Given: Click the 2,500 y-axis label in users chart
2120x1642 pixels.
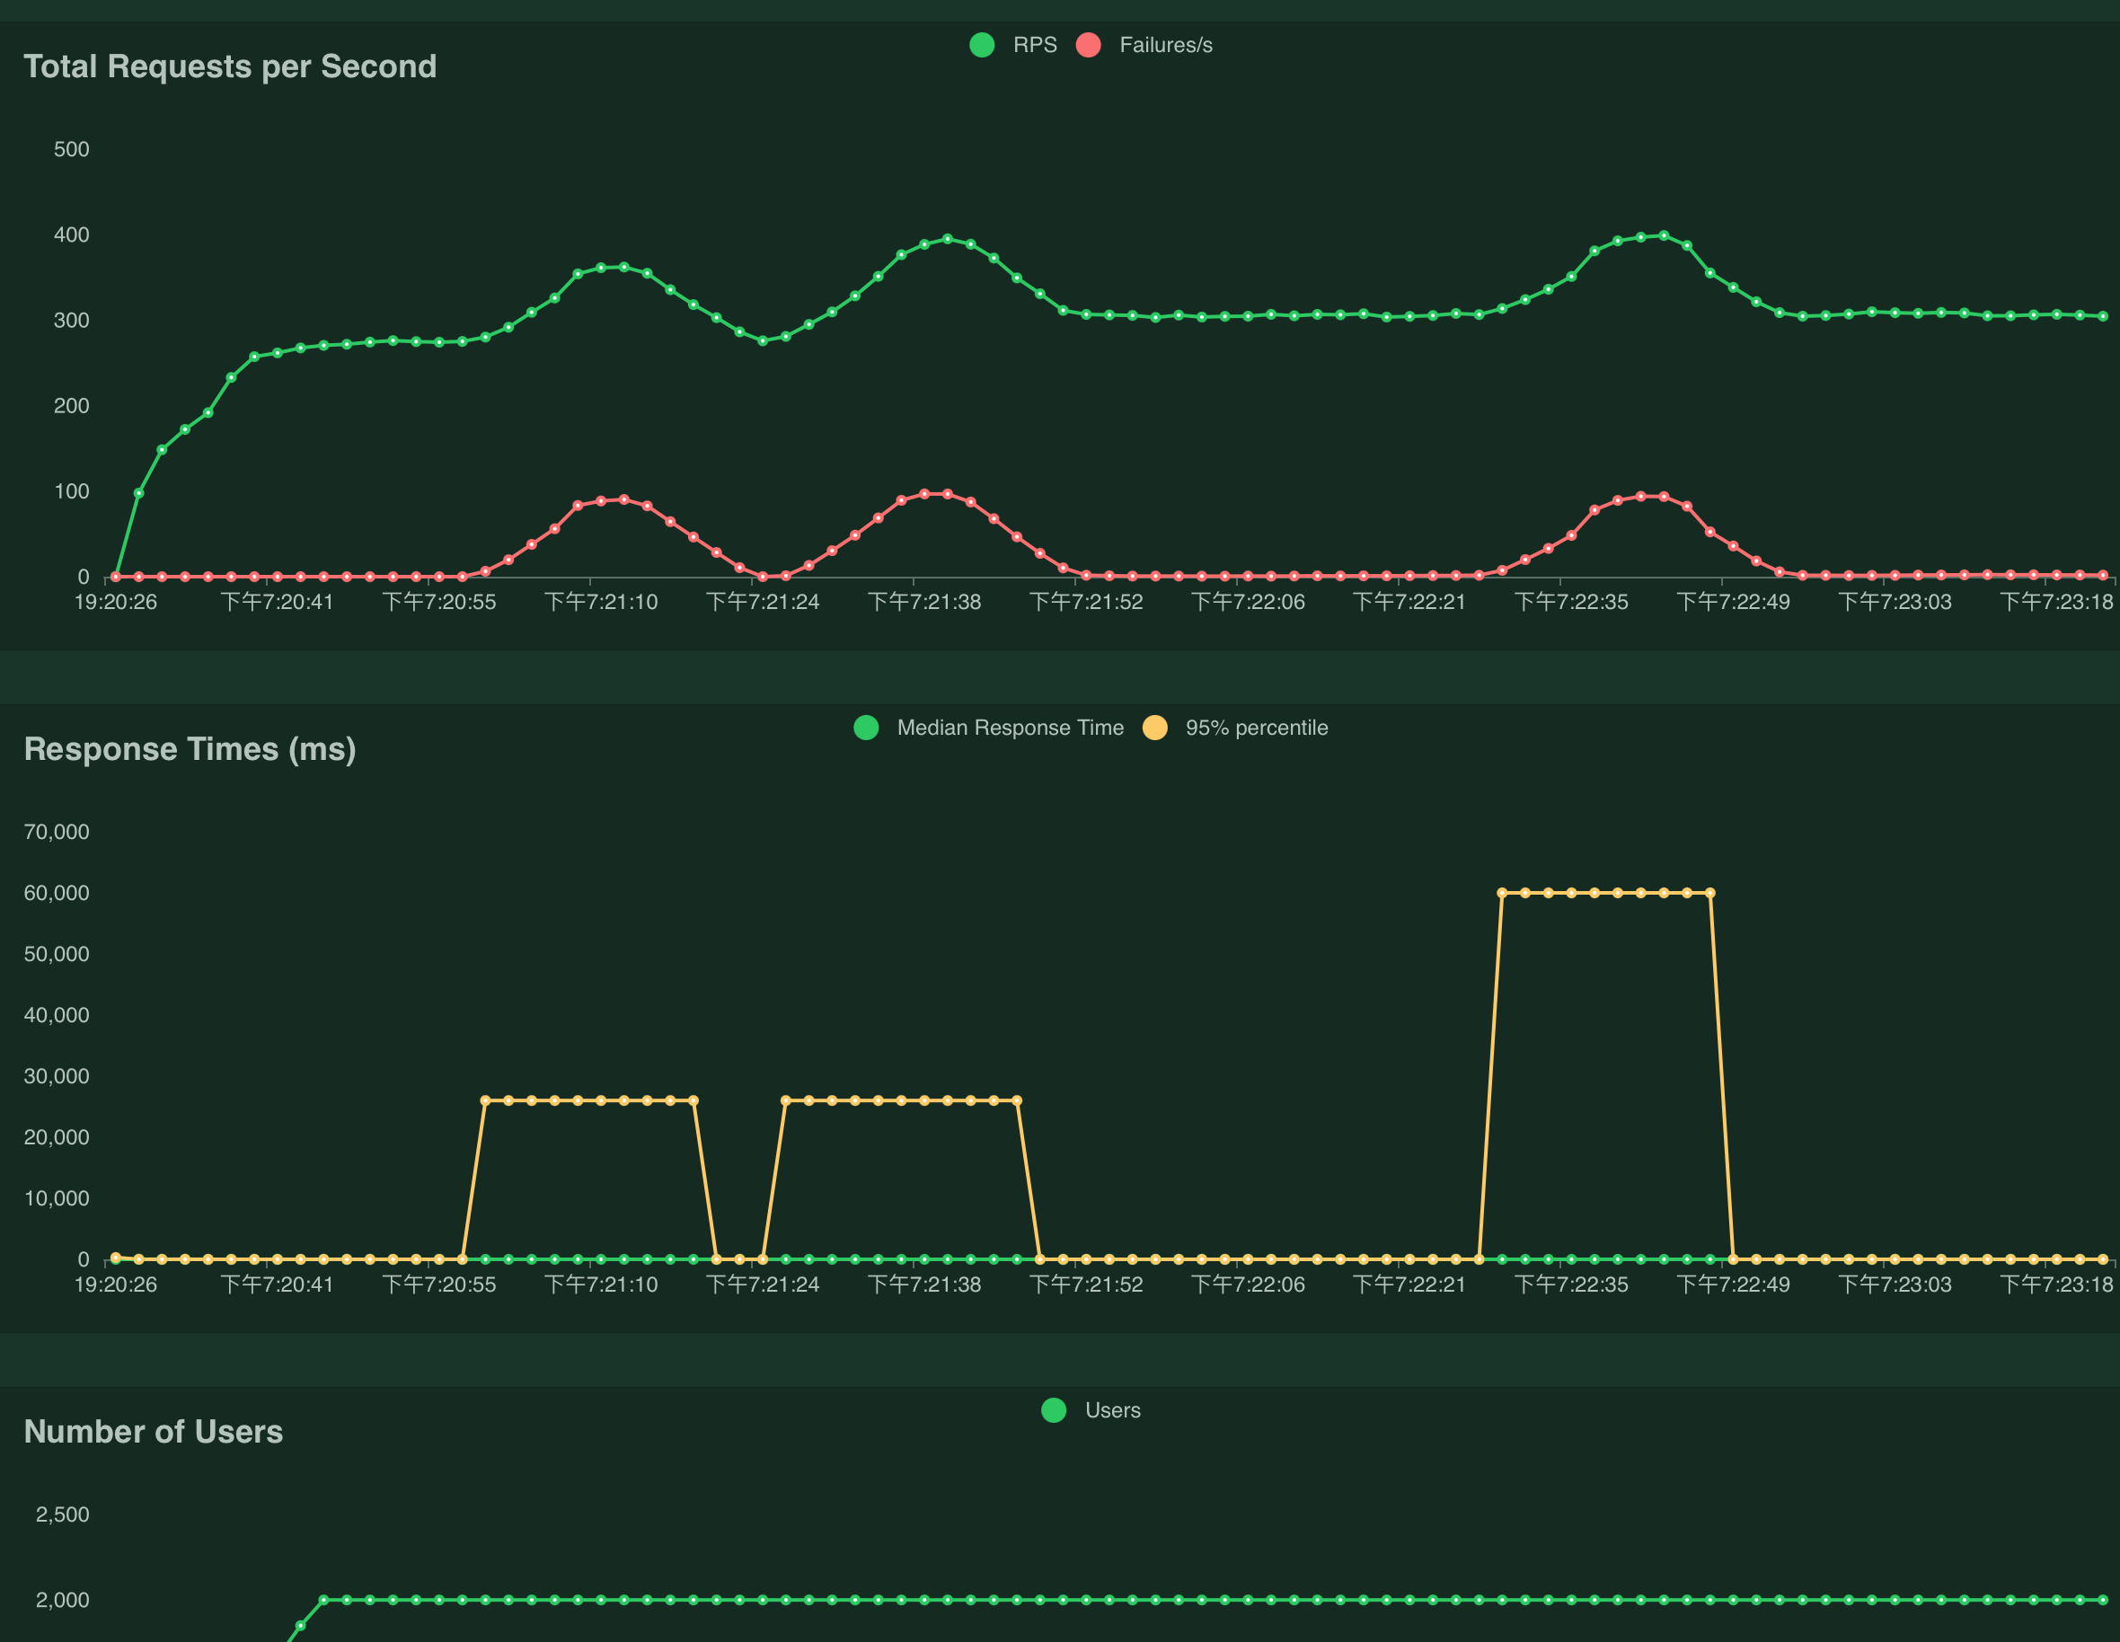Looking at the screenshot, I should (62, 1514).
